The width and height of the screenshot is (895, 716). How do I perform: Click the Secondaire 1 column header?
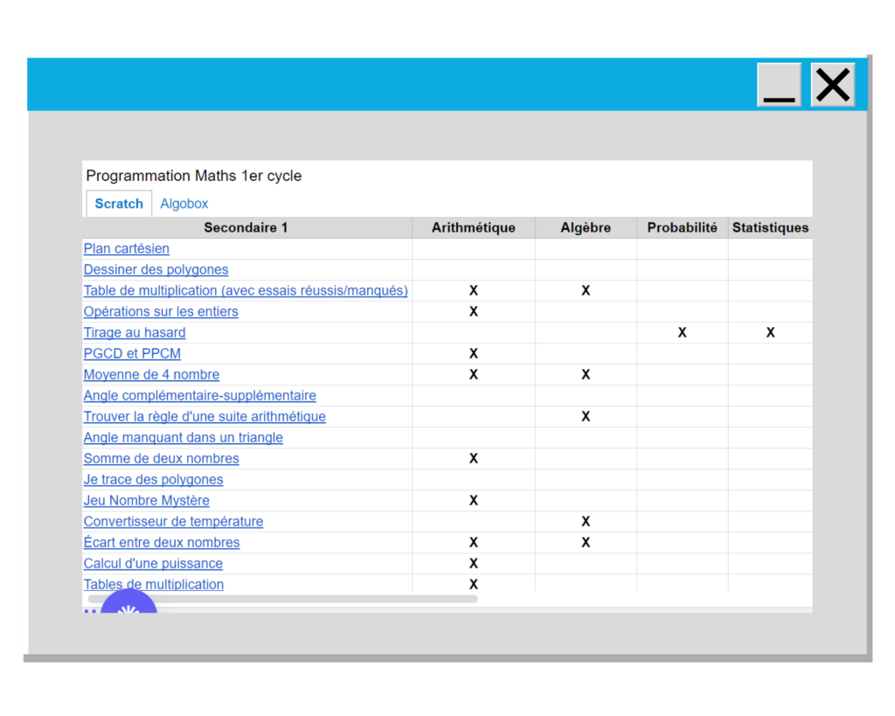(x=246, y=228)
